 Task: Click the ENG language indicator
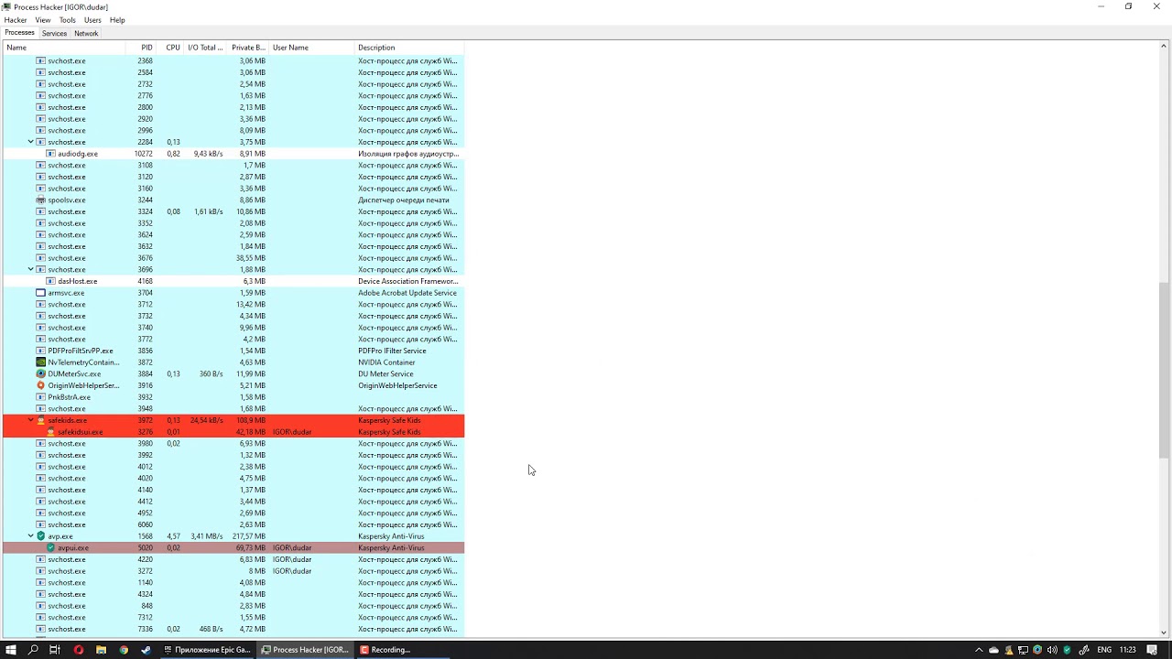pyautogui.click(x=1104, y=650)
